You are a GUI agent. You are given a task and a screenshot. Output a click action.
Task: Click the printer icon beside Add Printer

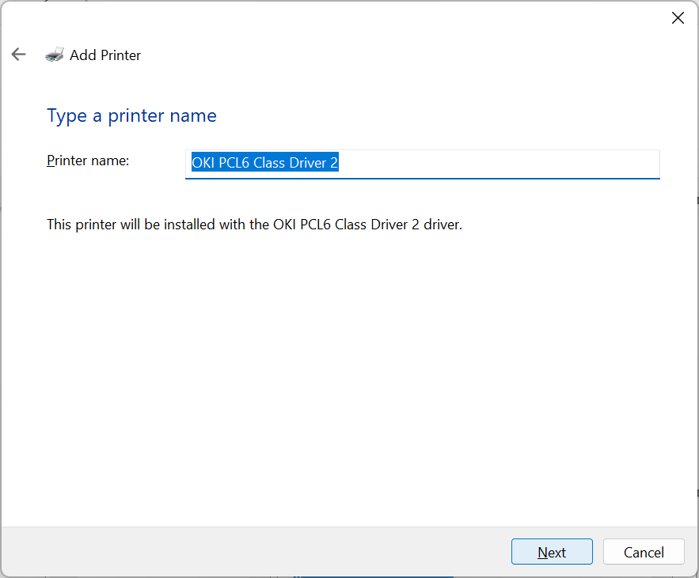[55, 55]
